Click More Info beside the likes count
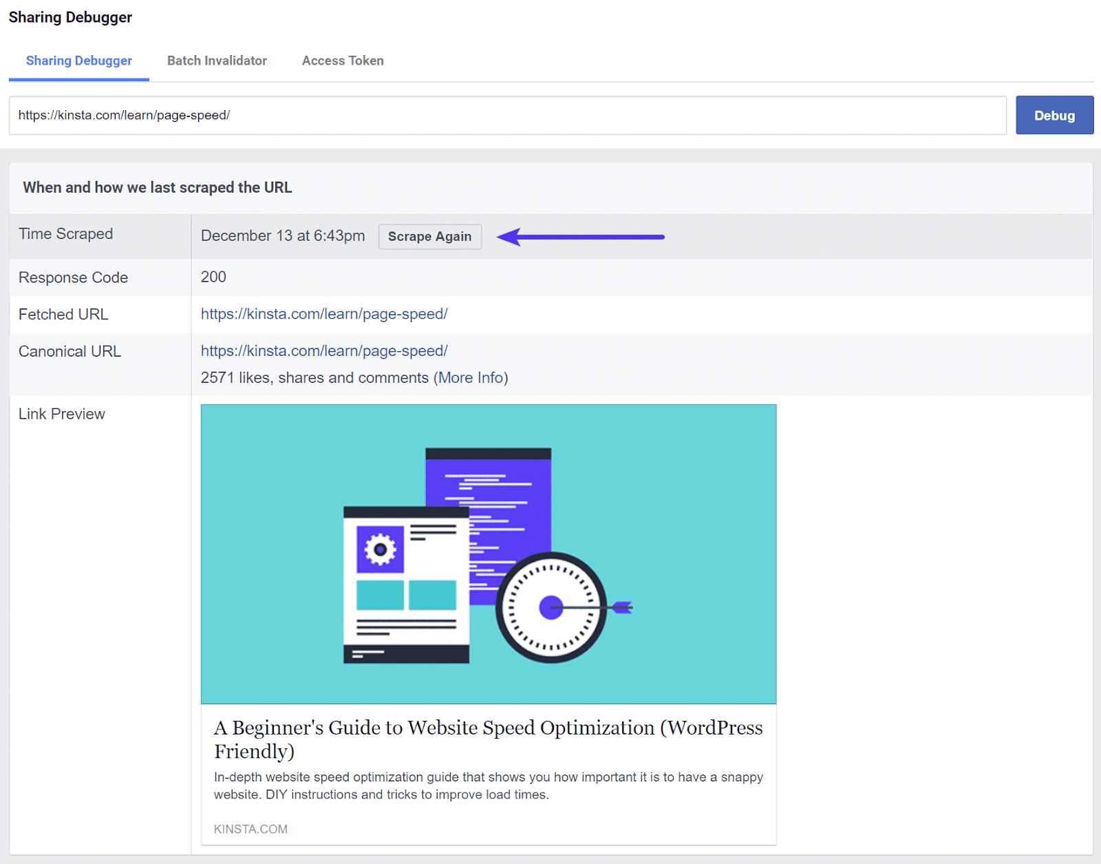Viewport: 1101px width, 864px height. click(470, 377)
